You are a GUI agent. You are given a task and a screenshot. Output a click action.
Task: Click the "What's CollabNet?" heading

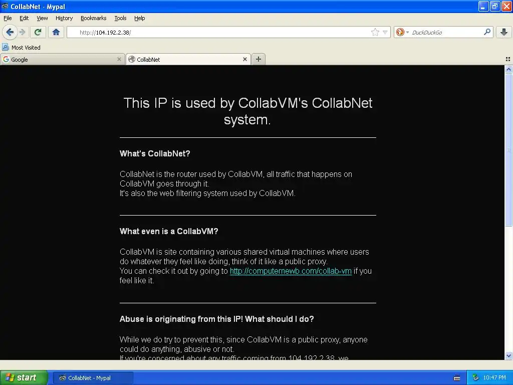[155, 153]
